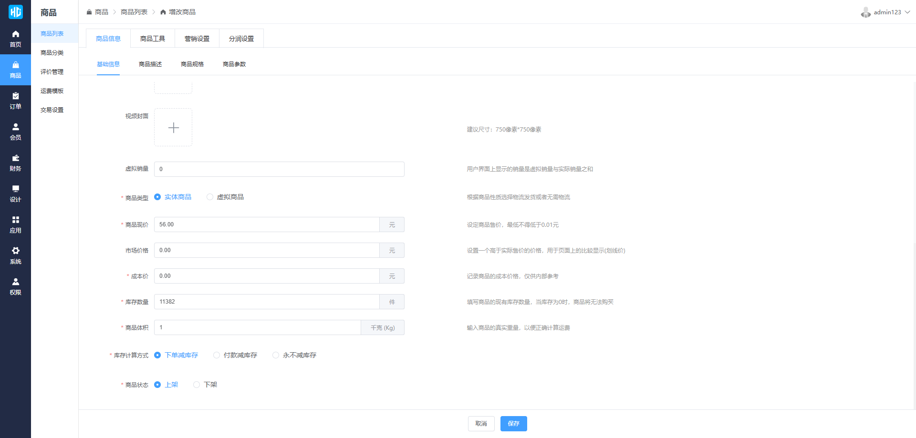Screen dimensions: 916x438
Task: Choose 付款减库存 stock calculation option
Action: 217,355
